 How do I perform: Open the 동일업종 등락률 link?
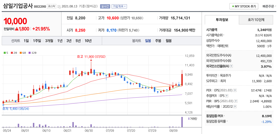(216, 121)
